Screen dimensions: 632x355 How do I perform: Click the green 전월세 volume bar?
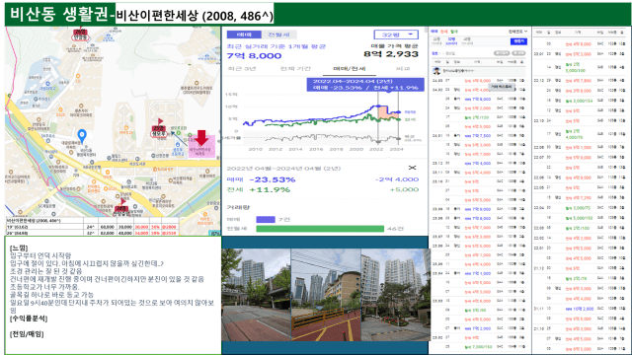pos(320,229)
